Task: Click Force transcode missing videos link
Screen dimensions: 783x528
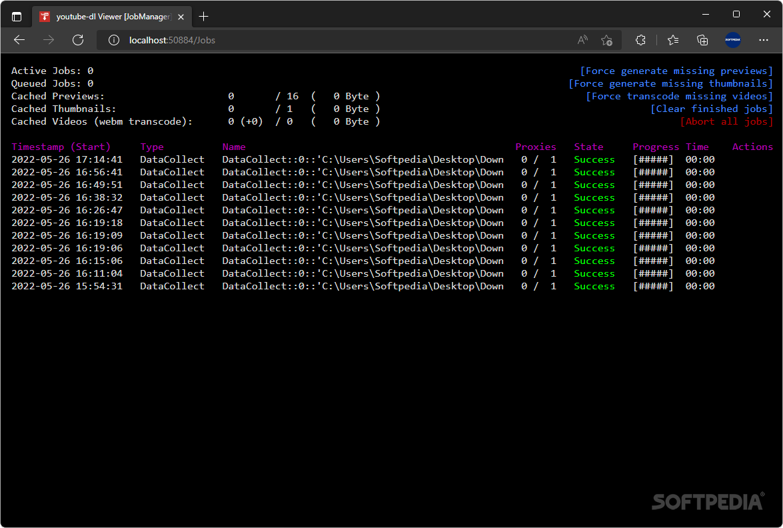Action: 679,96
